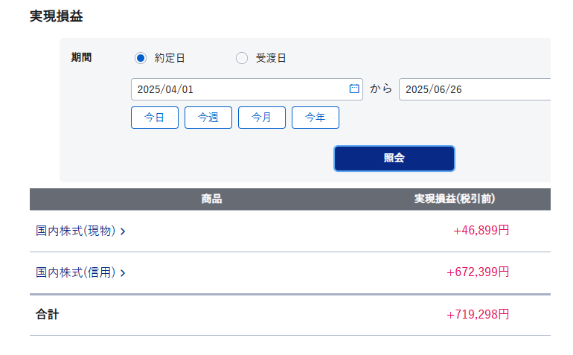Set period to 今日

155,118
